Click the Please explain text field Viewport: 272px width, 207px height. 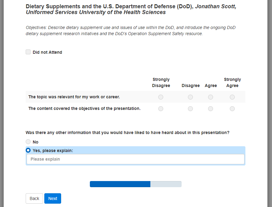click(135, 159)
